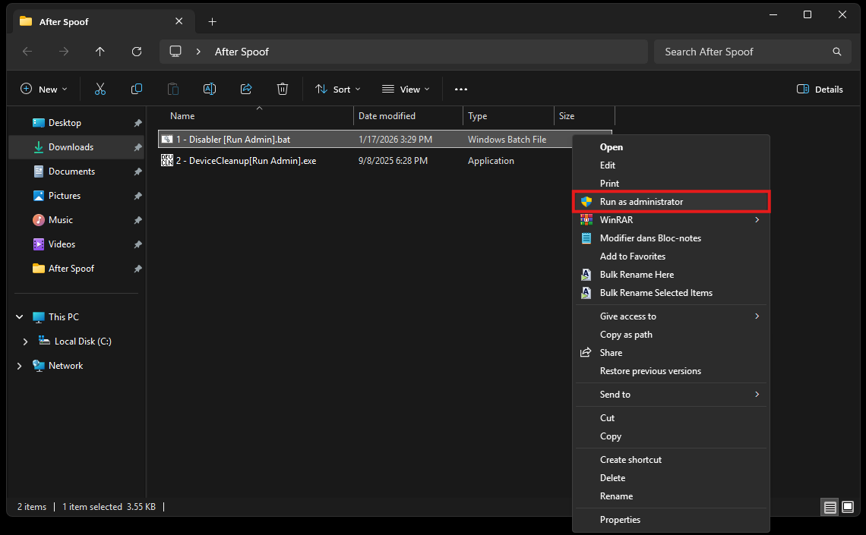866x535 pixels.
Task: Toggle the Details pane
Action: (820, 89)
